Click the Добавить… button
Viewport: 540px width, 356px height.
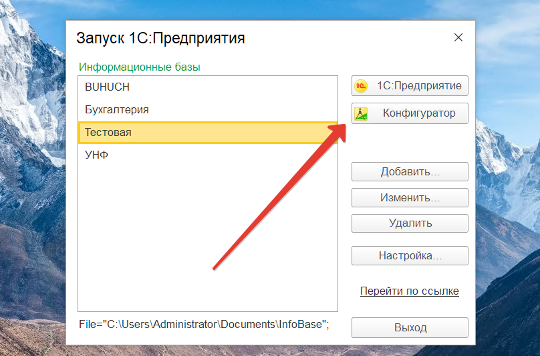410,172
